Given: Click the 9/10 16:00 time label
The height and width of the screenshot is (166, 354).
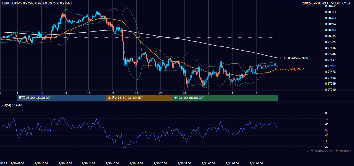Looking at the screenshot, I should point(113,163).
